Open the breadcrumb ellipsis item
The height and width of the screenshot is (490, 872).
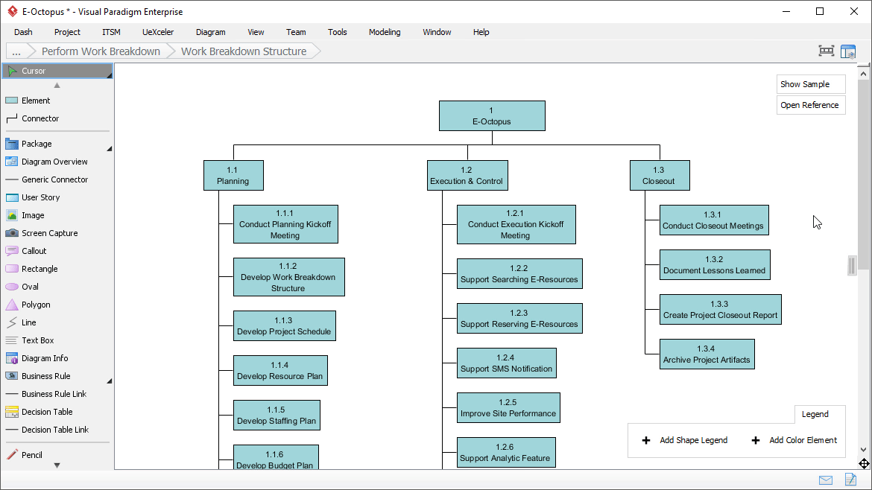point(16,51)
